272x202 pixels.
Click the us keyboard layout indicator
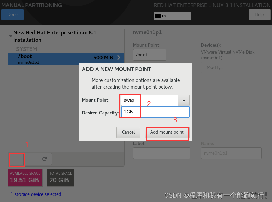click(172, 16)
